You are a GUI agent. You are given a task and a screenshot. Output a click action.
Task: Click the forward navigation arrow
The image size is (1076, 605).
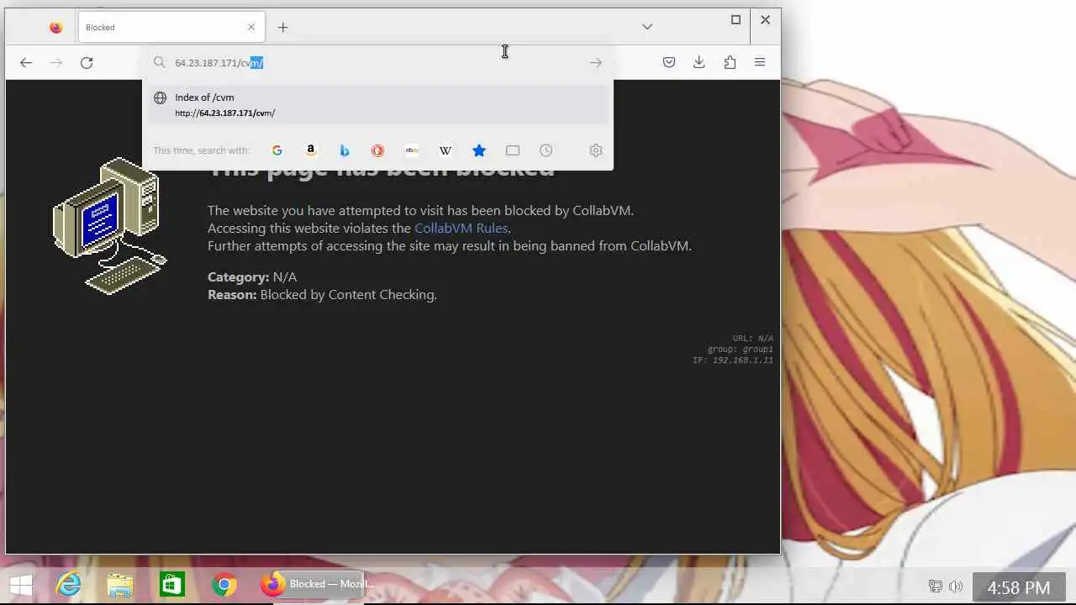pyautogui.click(x=56, y=62)
